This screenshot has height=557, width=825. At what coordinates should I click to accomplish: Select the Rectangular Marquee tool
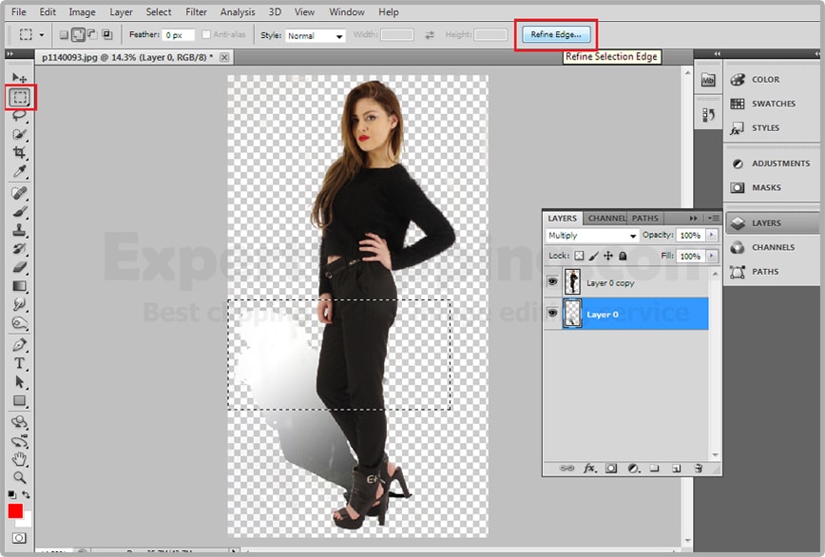(x=20, y=97)
